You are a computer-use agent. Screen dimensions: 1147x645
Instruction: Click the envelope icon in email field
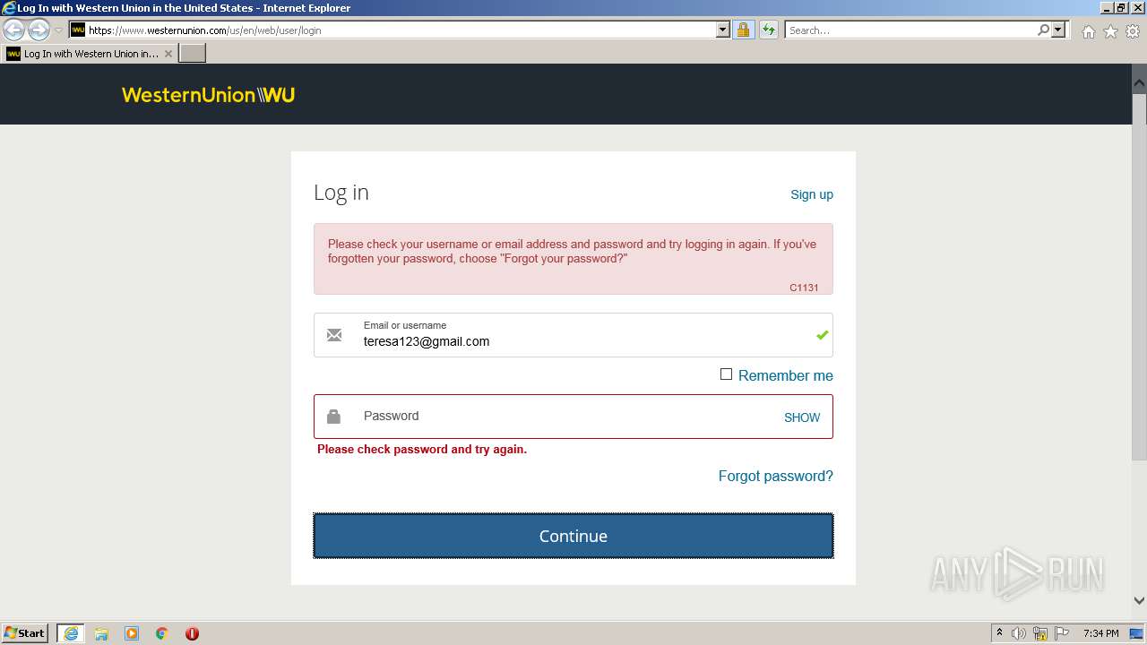pyautogui.click(x=334, y=335)
